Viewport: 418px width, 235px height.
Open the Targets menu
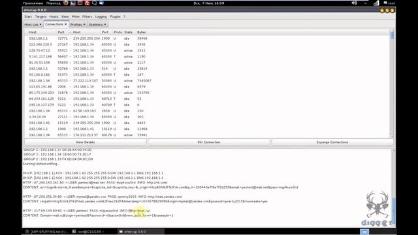(x=40, y=16)
